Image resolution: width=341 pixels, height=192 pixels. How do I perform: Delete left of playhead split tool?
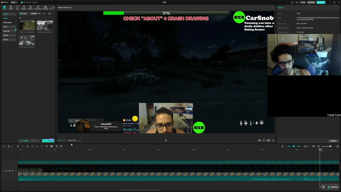tap(32, 146)
